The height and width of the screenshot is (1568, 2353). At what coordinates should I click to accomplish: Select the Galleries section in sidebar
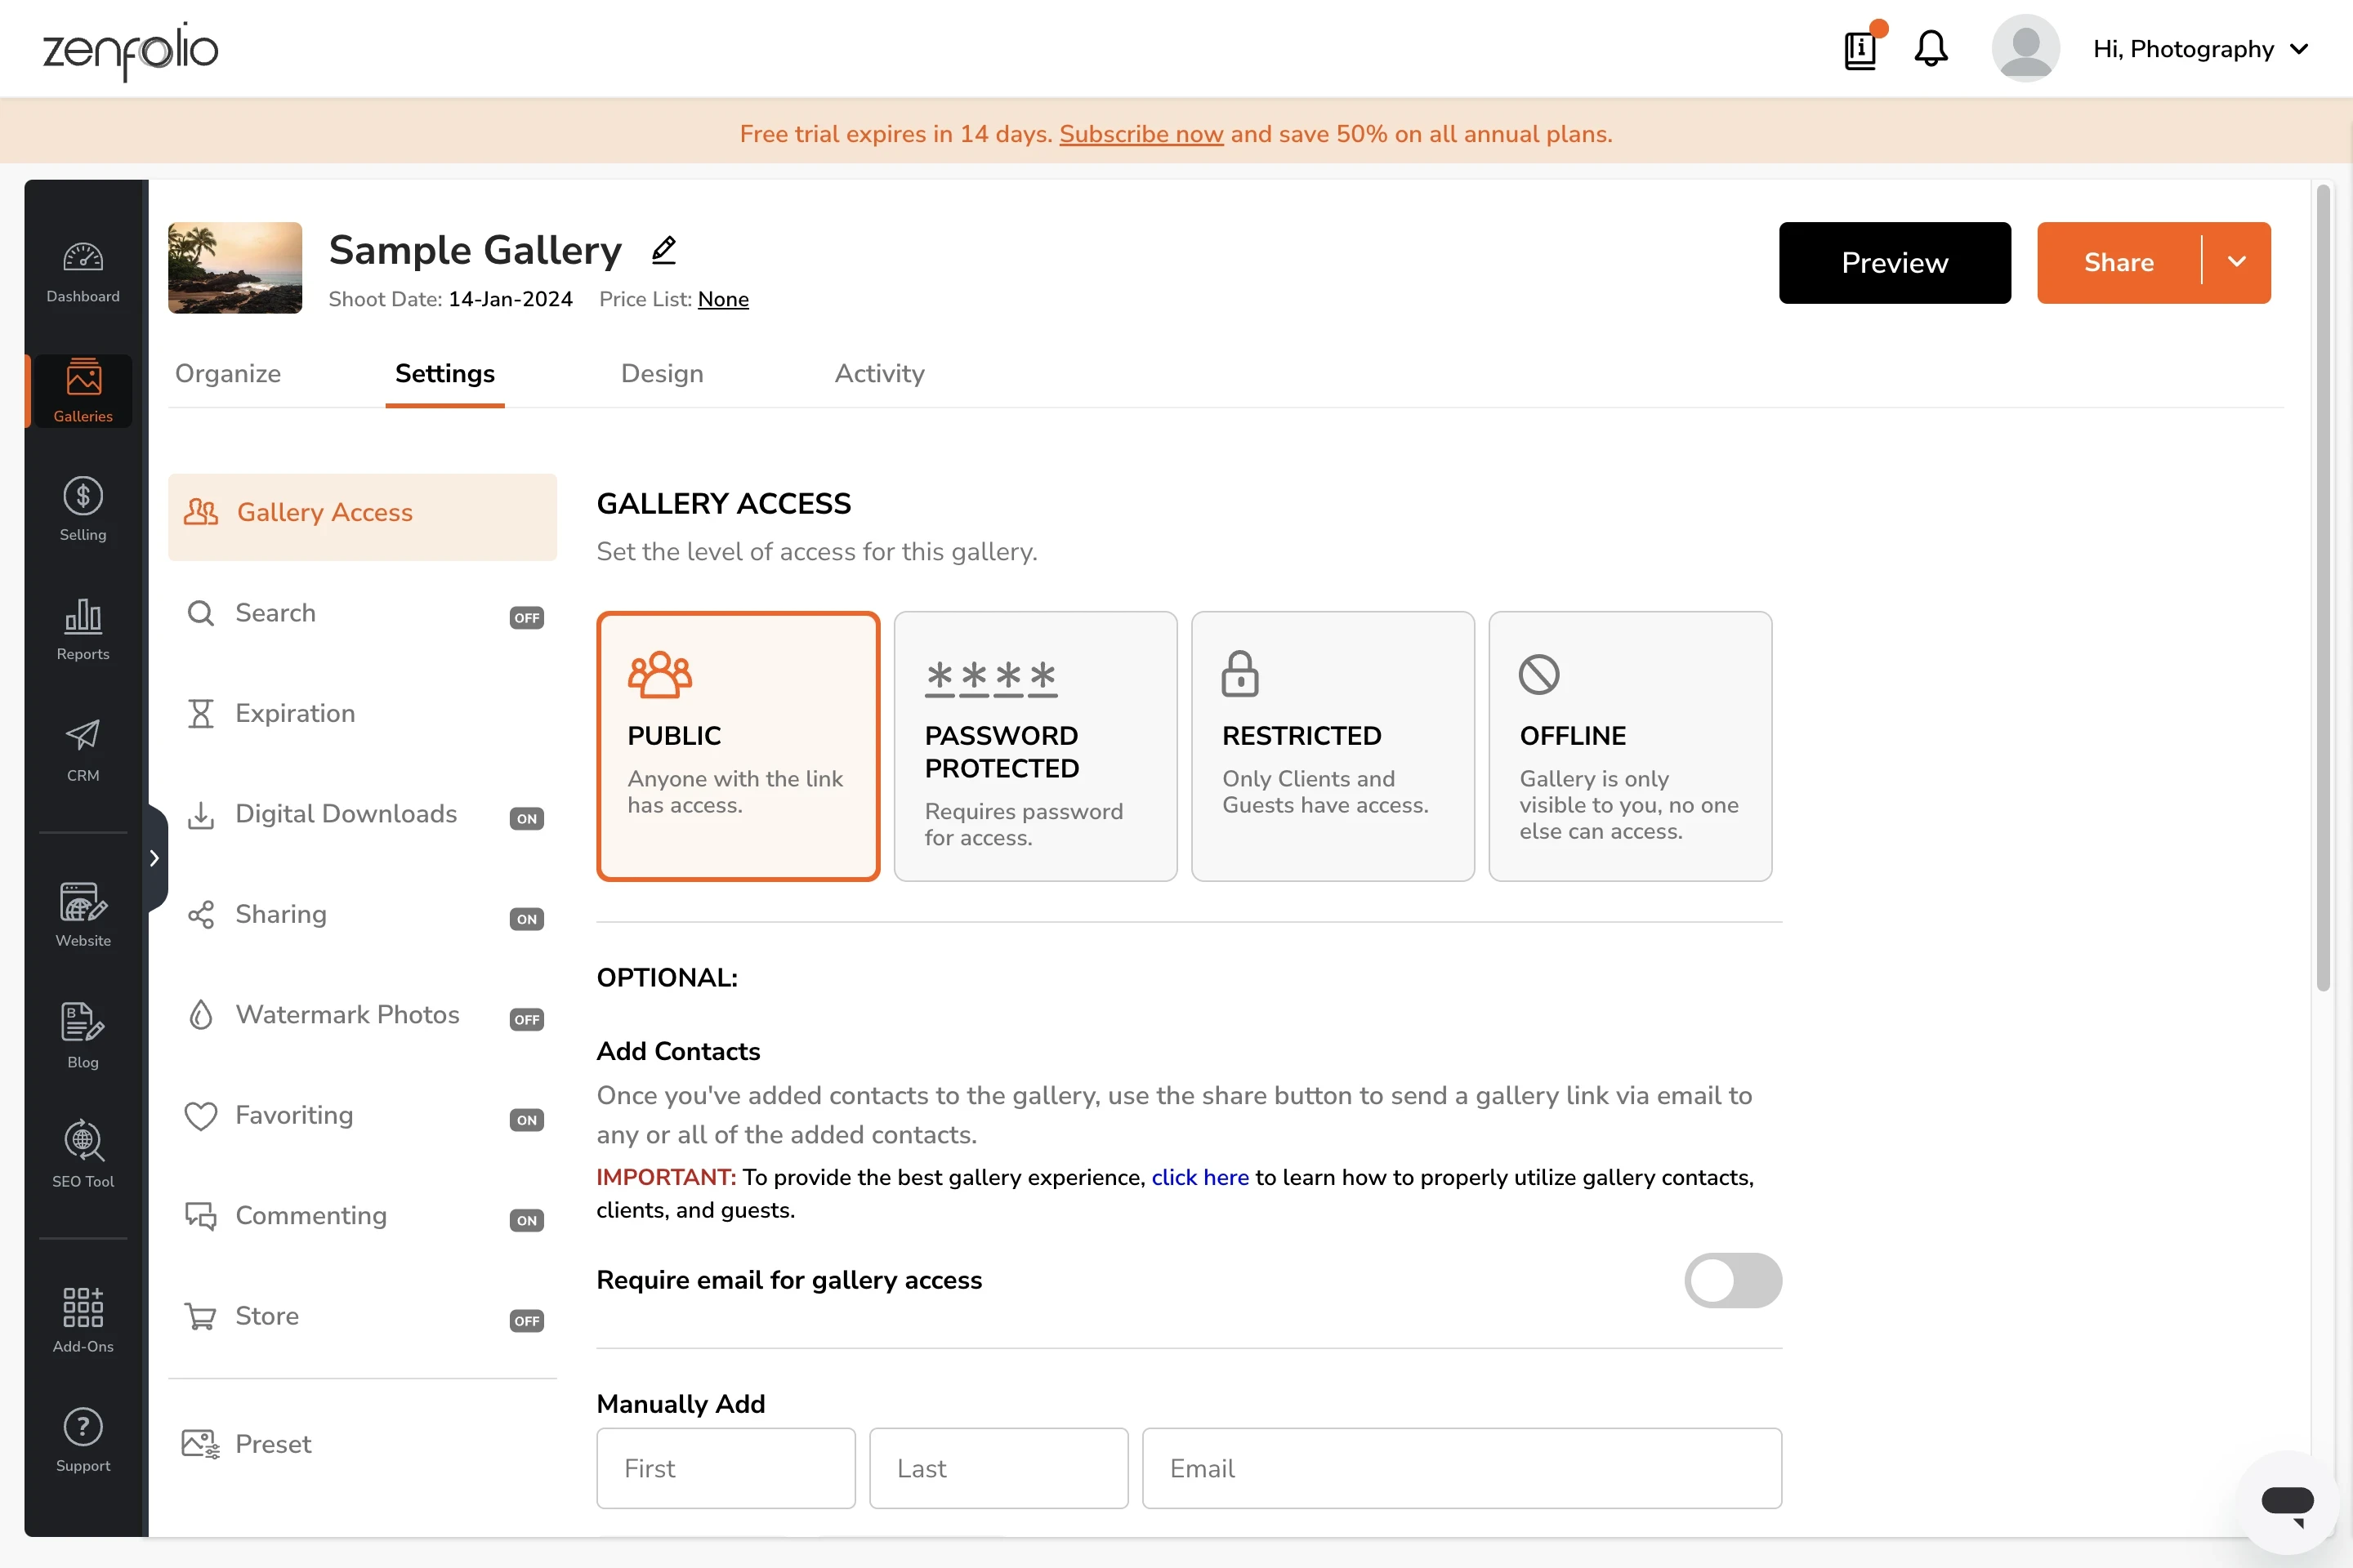82,391
